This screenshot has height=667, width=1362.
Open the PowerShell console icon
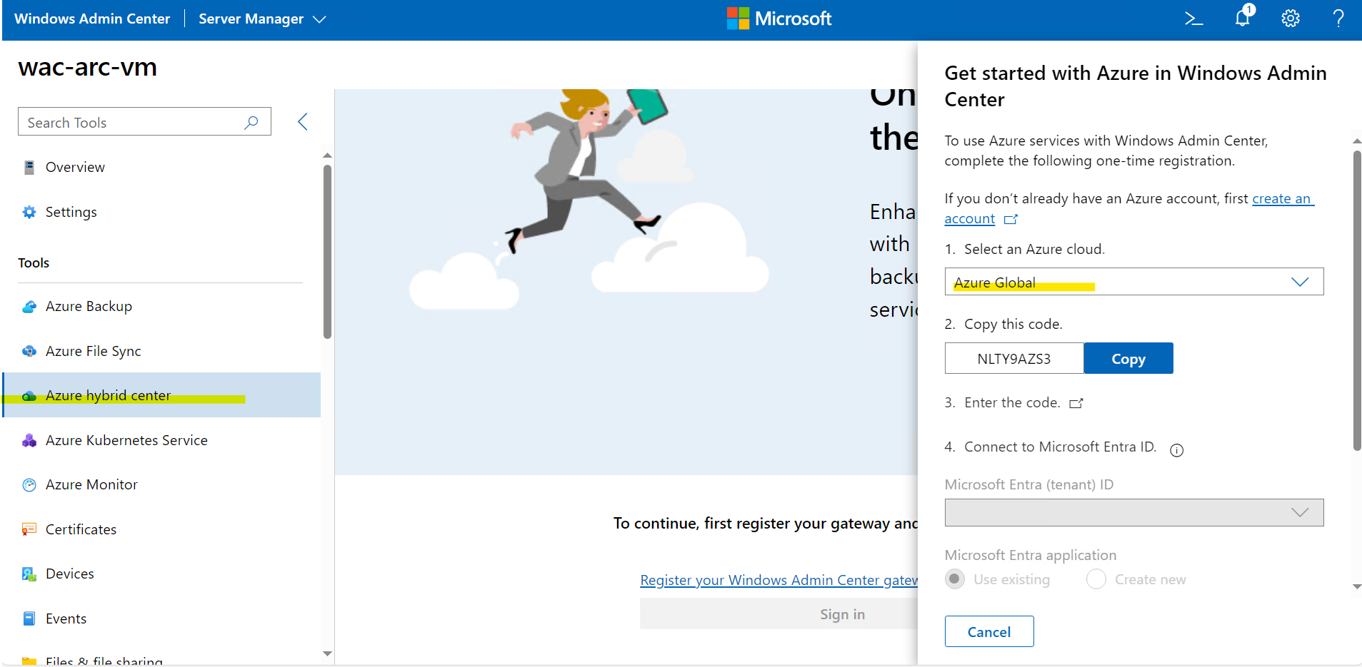tap(1193, 19)
